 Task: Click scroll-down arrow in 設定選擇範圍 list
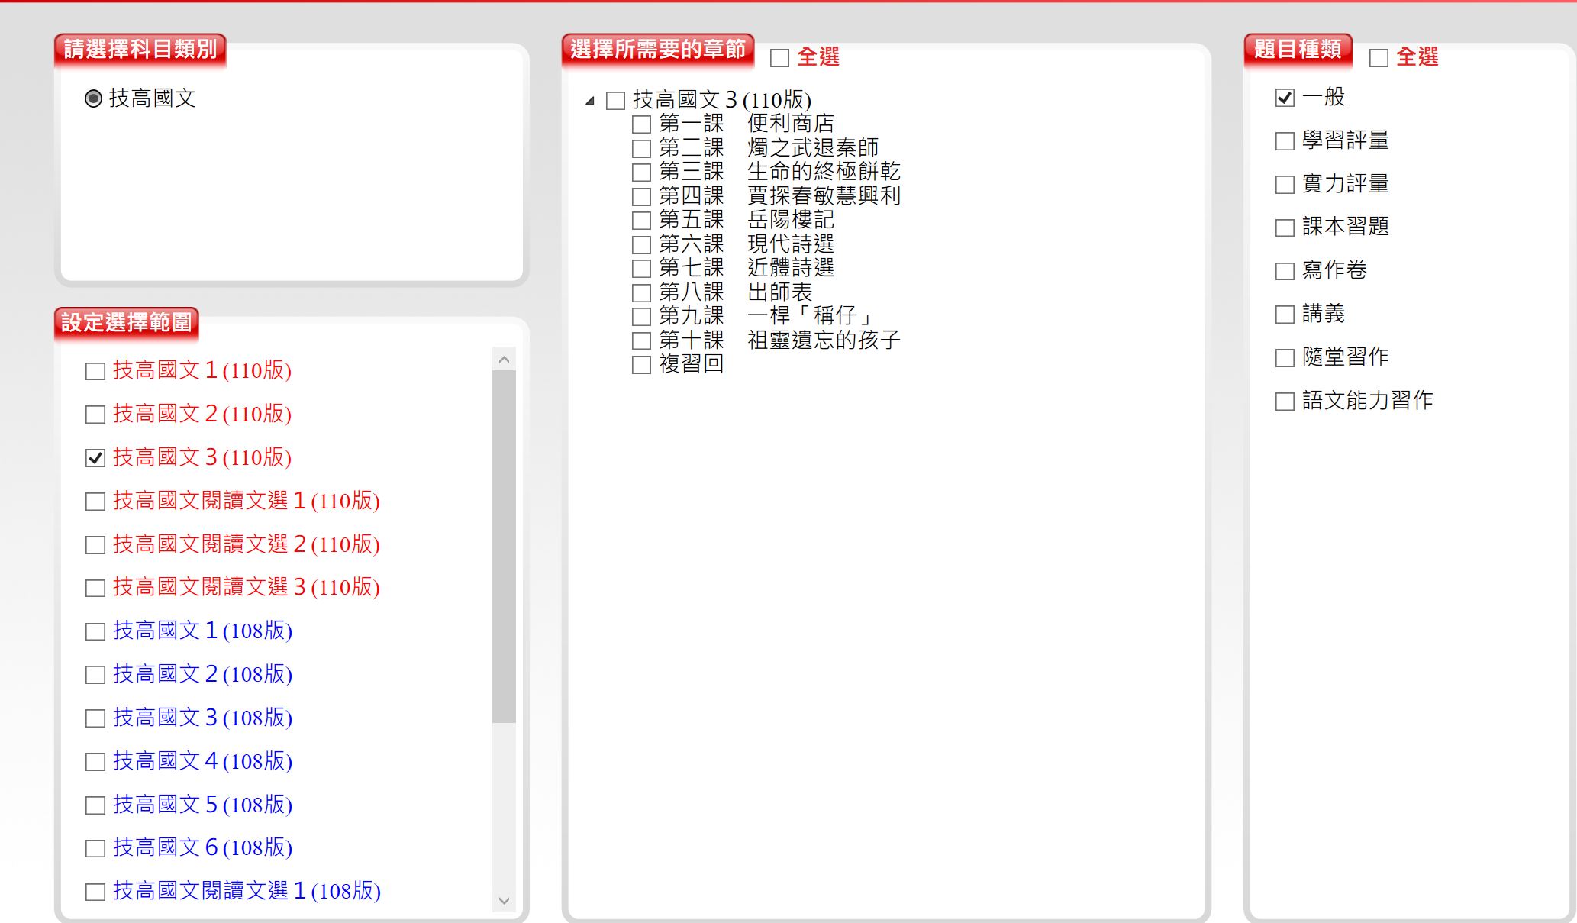[x=504, y=901]
